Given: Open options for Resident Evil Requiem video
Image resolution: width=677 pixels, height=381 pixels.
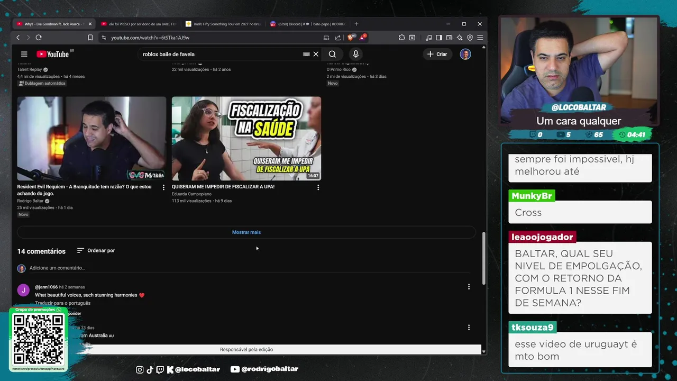Looking at the screenshot, I should [x=163, y=187].
